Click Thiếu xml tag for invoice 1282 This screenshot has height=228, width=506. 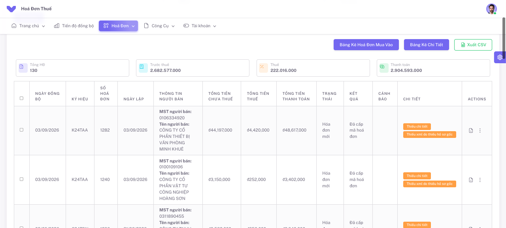coord(430,134)
